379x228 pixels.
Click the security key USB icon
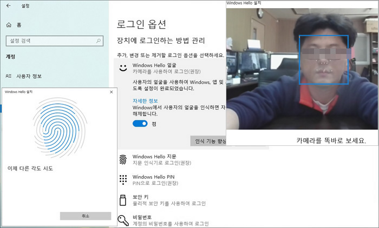pos(123,200)
